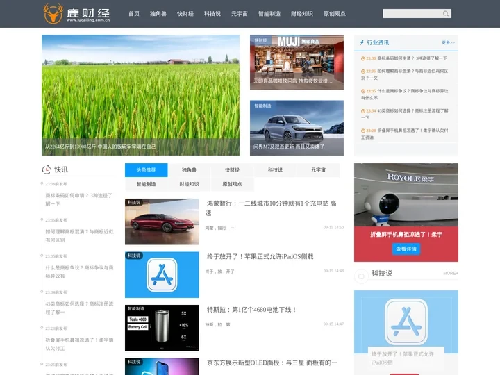Select the 财经知识 tab in content area
Viewport: 500px width, 375px height.
tap(189, 184)
